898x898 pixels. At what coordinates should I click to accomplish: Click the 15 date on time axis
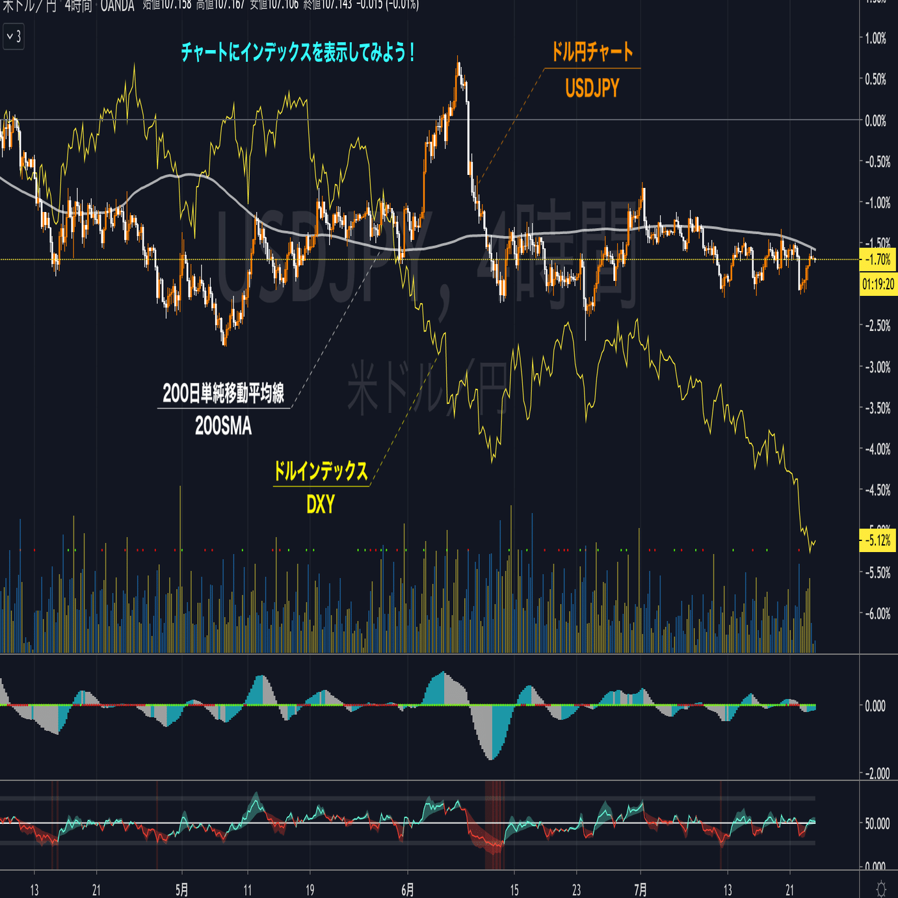click(514, 890)
